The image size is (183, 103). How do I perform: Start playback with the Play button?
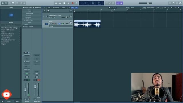68,3
